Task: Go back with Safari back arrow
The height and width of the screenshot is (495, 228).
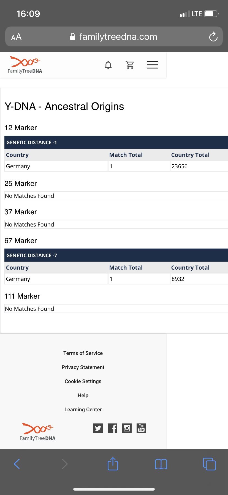Action: pos(17,464)
